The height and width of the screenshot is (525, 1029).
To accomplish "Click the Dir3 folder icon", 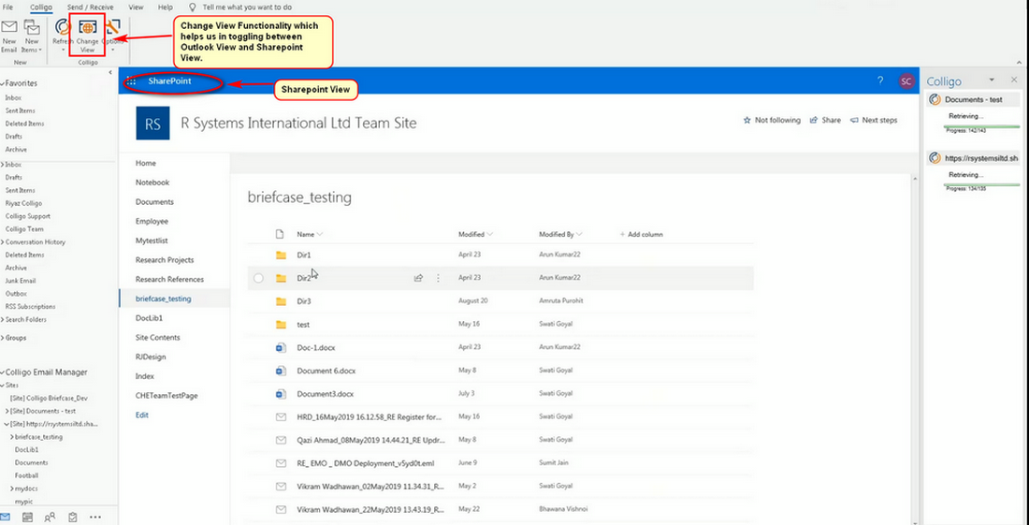I will pyautogui.click(x=282, y=301).
